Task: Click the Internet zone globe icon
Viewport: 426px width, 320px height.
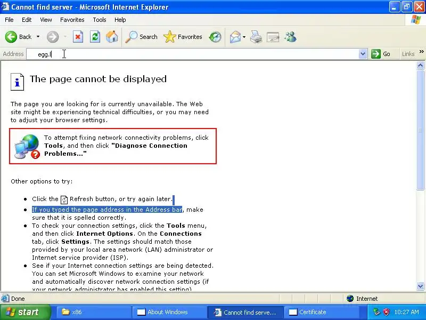Action: tap(350, 299)
